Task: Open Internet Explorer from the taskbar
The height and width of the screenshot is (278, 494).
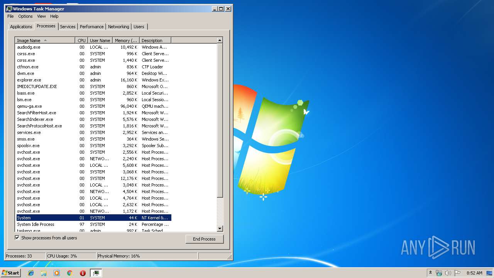Action: tap(31, 273)
